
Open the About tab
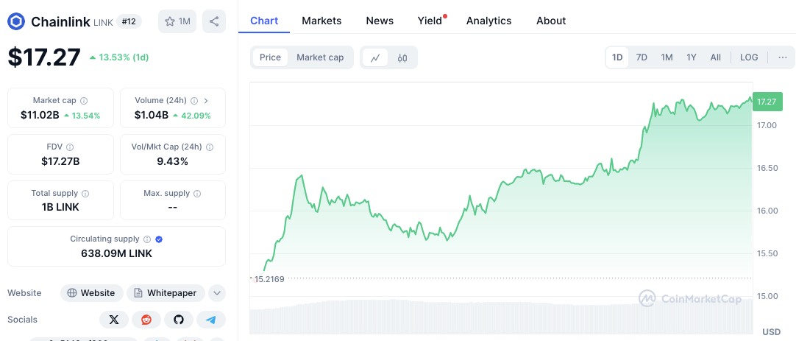[551, 21]
